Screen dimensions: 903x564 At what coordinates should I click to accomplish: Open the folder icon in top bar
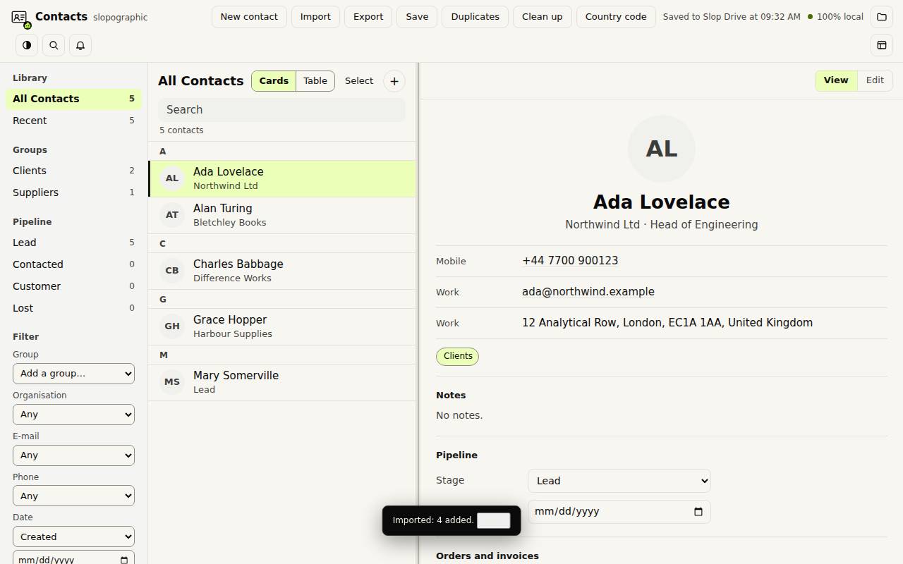click(882, 16)
